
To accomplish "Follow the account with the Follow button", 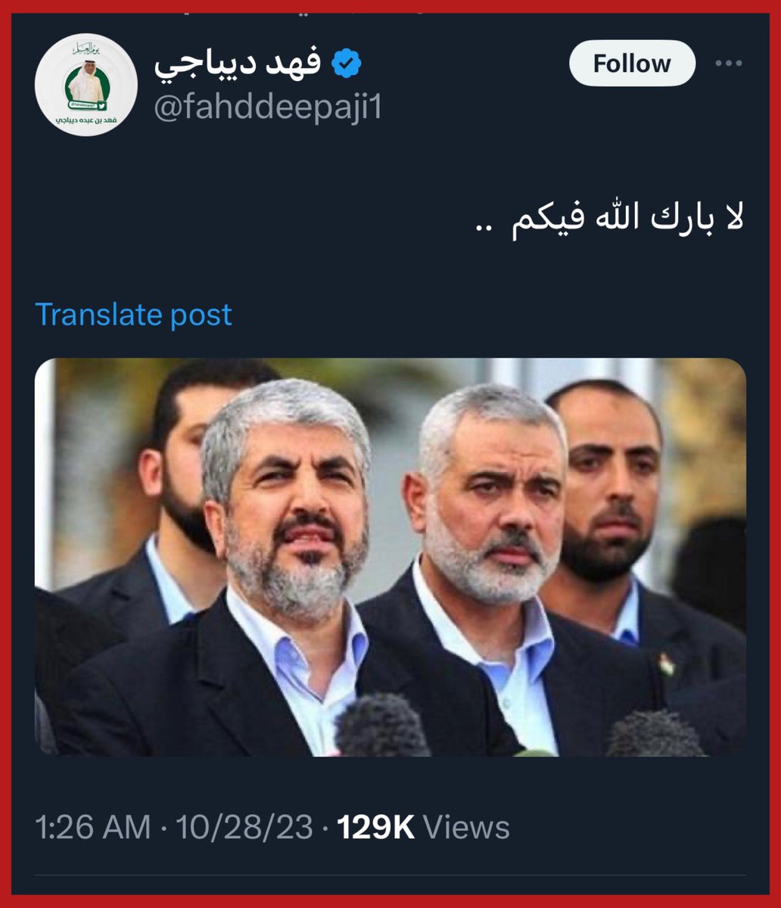I will tap(632, 64).
